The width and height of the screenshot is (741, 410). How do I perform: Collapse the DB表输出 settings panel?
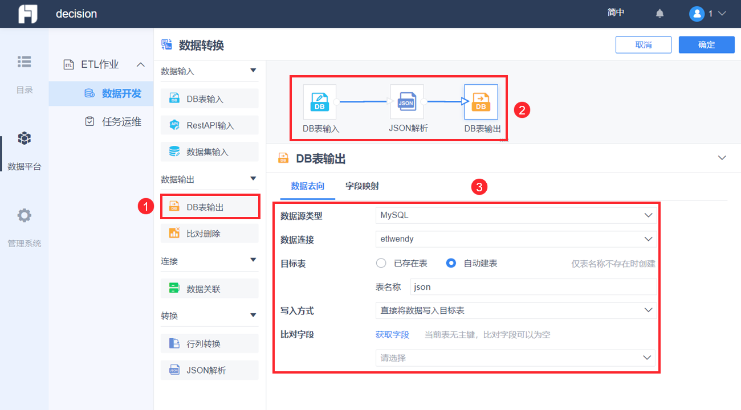coord(722,158)
